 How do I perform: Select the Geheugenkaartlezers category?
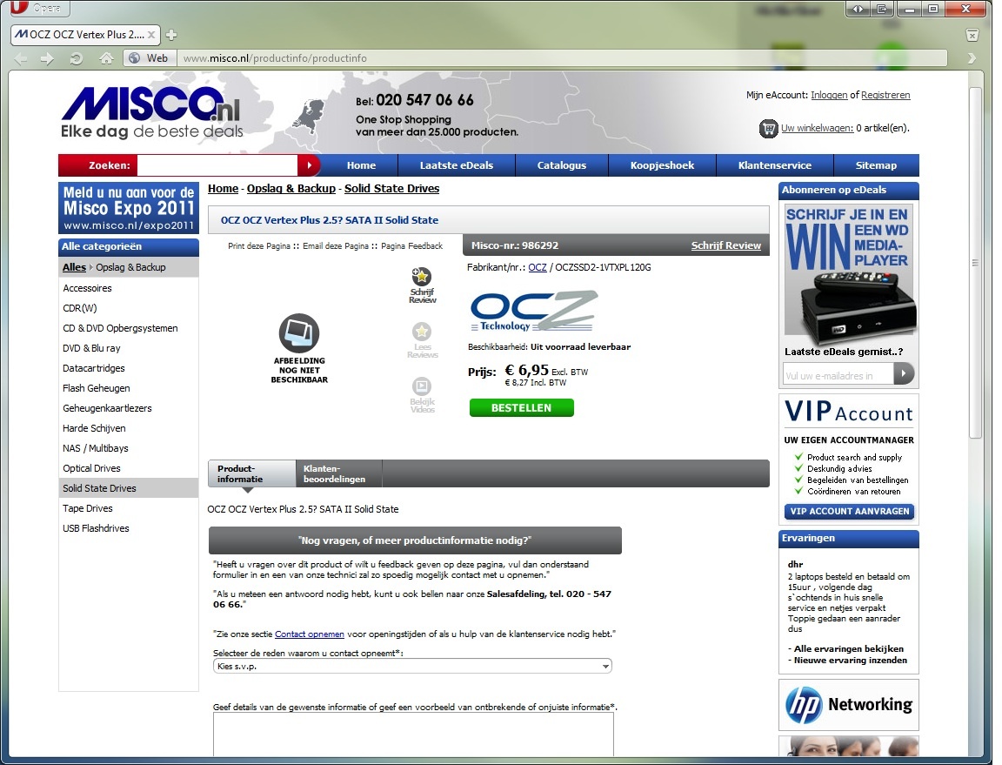[x=107, y=408]
